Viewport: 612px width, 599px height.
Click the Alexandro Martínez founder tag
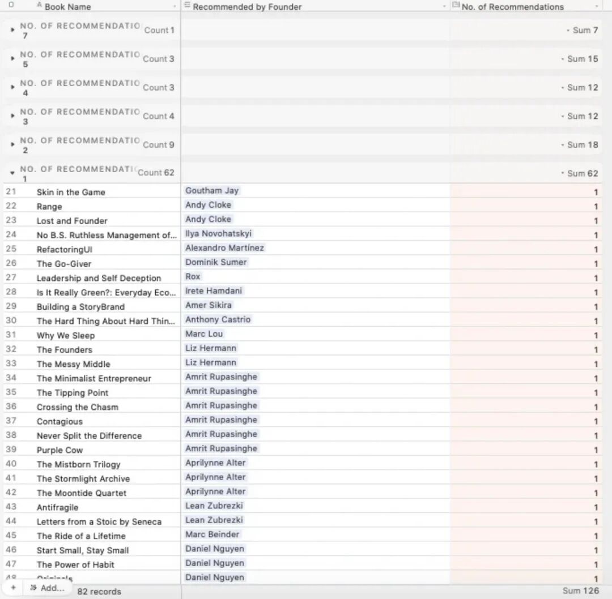pos(224,247)
